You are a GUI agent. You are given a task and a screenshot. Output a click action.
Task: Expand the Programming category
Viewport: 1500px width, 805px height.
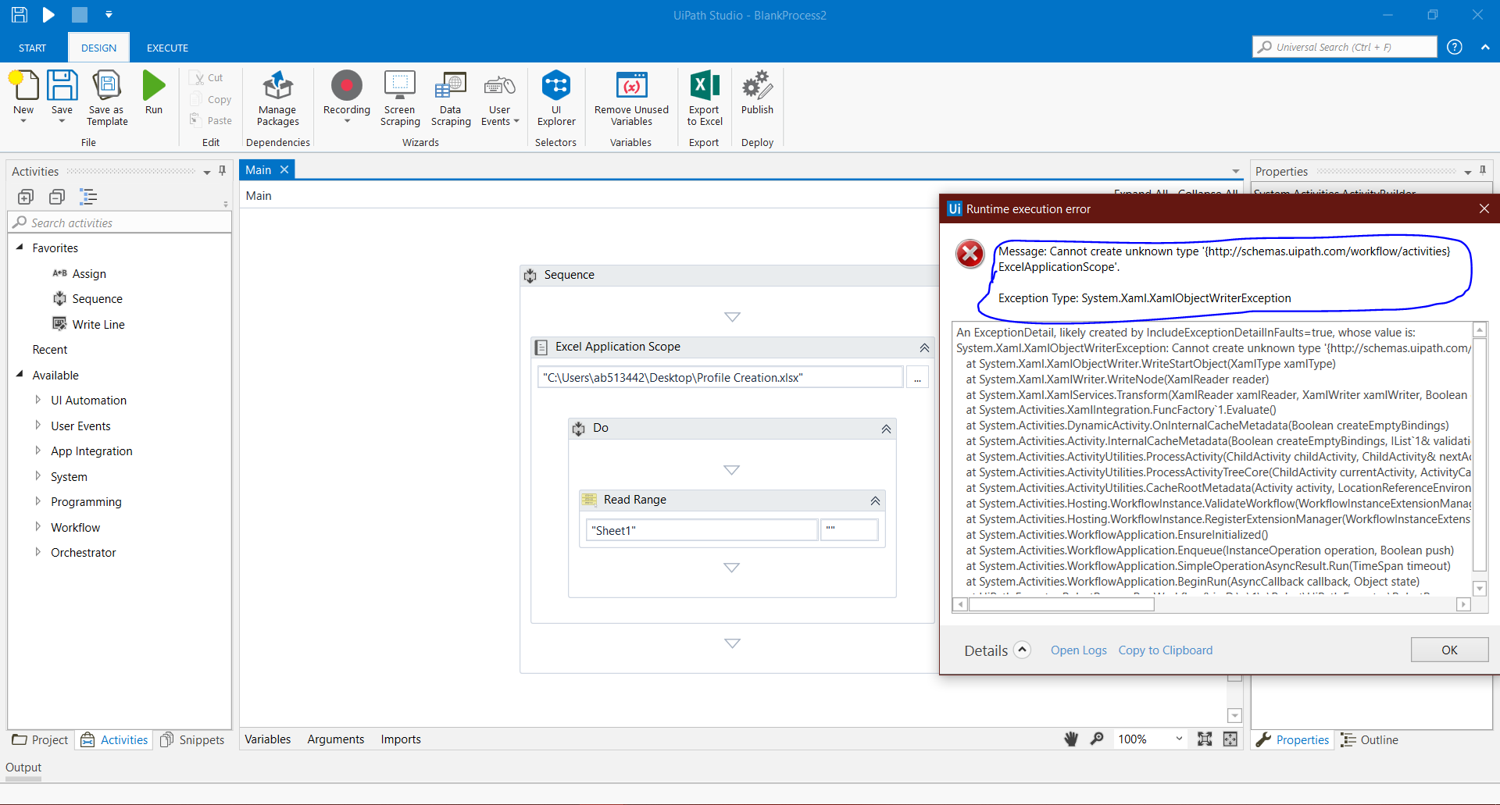coord(37,501)
